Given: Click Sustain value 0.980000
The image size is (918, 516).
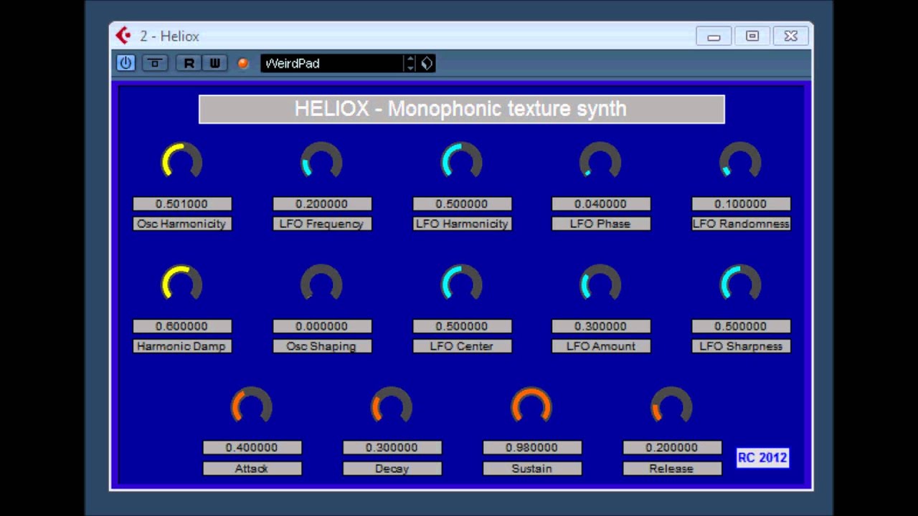Looking at the screenshot, I should 532,447.
